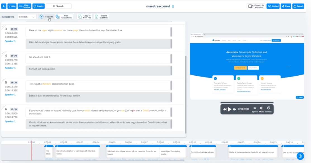Click 'If you want to create an account' text box
Screen dimensions: 311x163
[99, 112]
